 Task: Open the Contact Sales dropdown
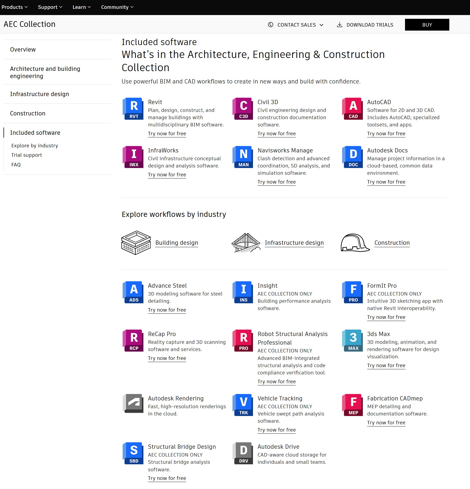point(295,24)
